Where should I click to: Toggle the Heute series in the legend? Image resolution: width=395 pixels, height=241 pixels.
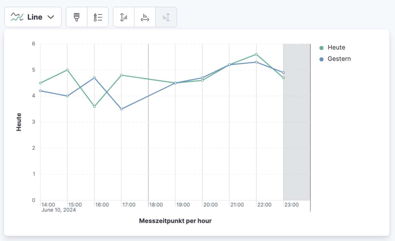pos(336,48)
